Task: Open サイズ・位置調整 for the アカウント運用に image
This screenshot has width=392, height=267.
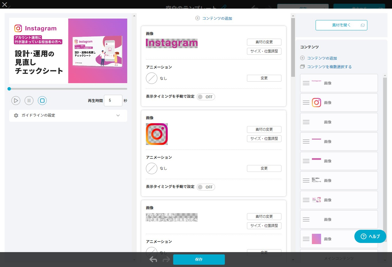Action: tap(264, 226)
